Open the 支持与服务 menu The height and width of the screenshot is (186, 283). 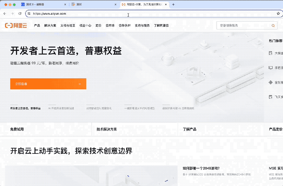(142, 25)
